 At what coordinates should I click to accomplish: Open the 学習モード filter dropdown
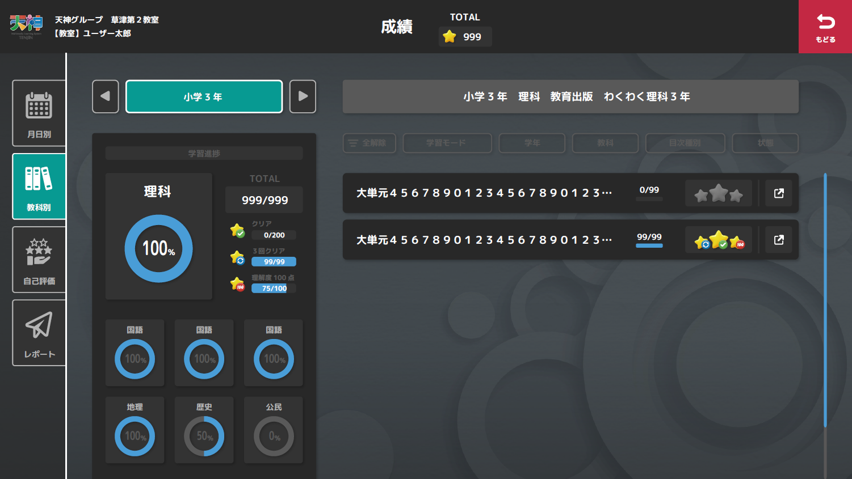447,143
